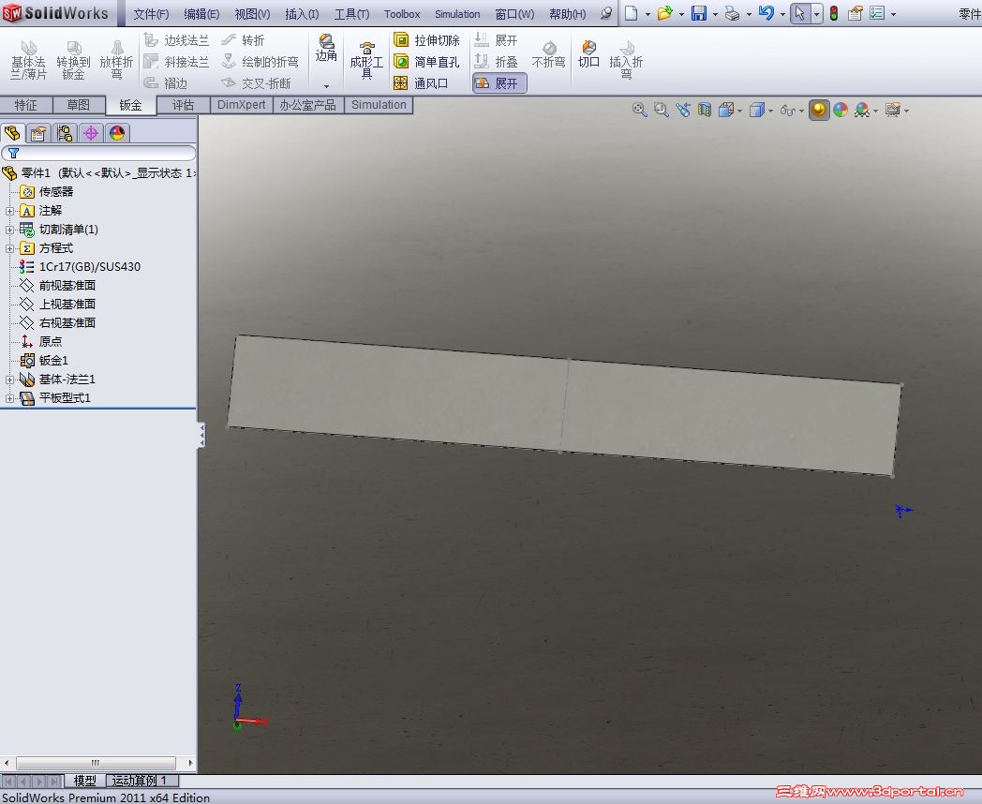Click the upper 展开 unfold tool

point(496,40)
